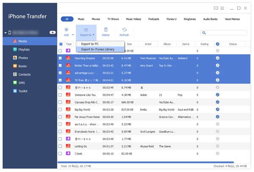Screen dimensions: 254x172
Task: Click the 'Goodbye Lu...' album cell
Action: pyautogui.click(x=167, y=132)
